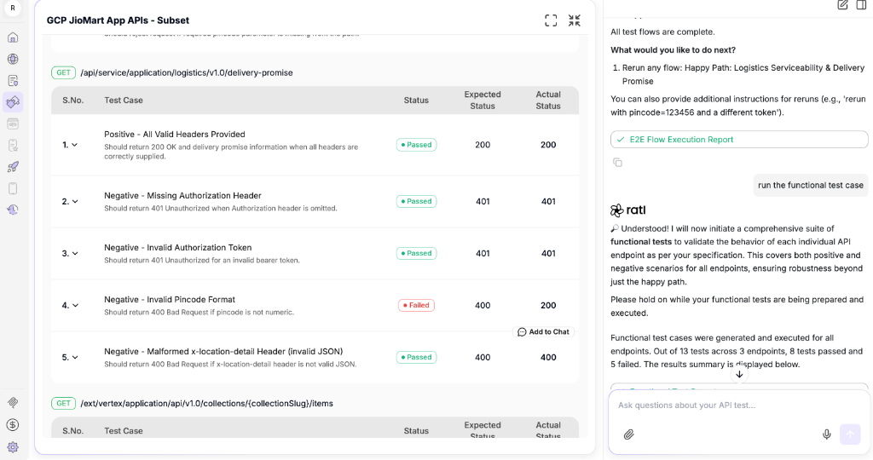The width and height of the screenshot is (873, 460).
Task: Click the rocket icon in the sidebar
Action: pos(13,167)
